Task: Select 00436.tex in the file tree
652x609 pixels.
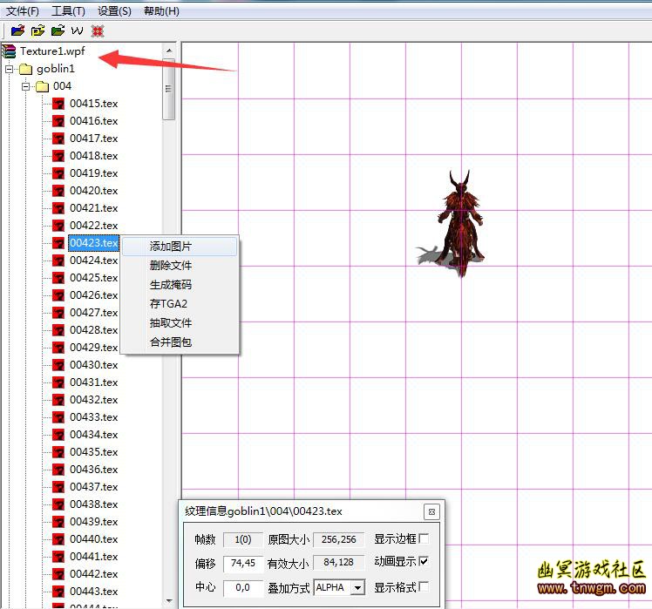Action: [94, 470]
